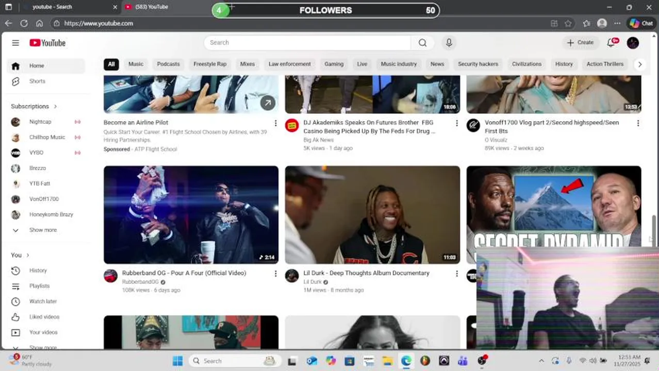Expand the Subscriptions section chevron
Image resolution: width=659 pixels, height=371 pixels.
point(55,106)
